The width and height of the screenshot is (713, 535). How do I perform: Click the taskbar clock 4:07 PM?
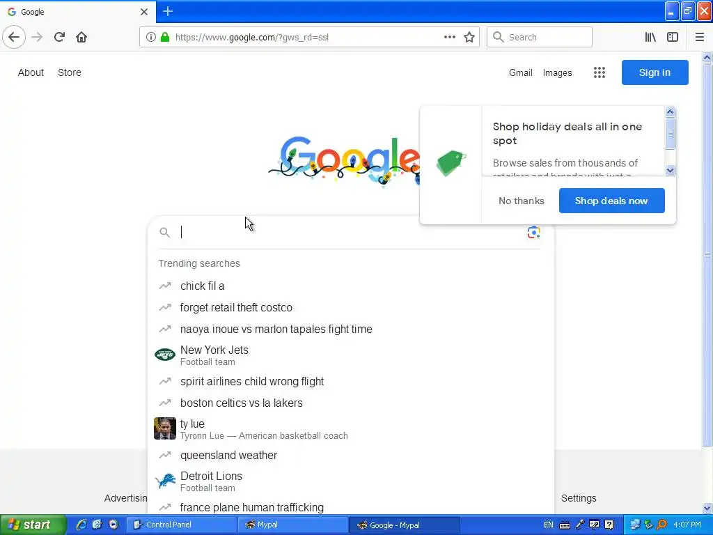(x=687, y=525)
